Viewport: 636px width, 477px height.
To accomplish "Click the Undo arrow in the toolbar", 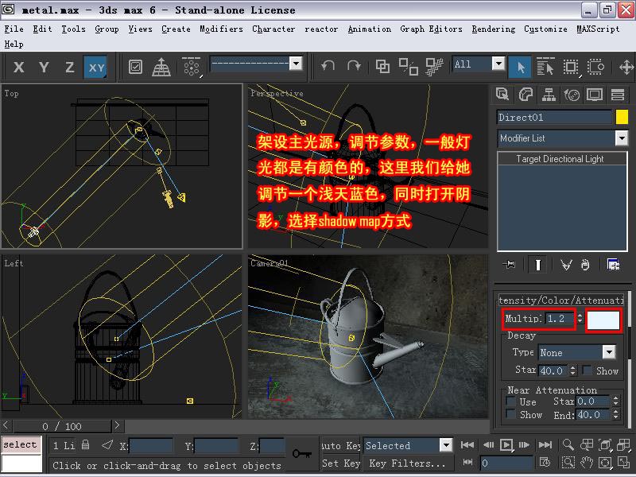I will click(329, 67).
